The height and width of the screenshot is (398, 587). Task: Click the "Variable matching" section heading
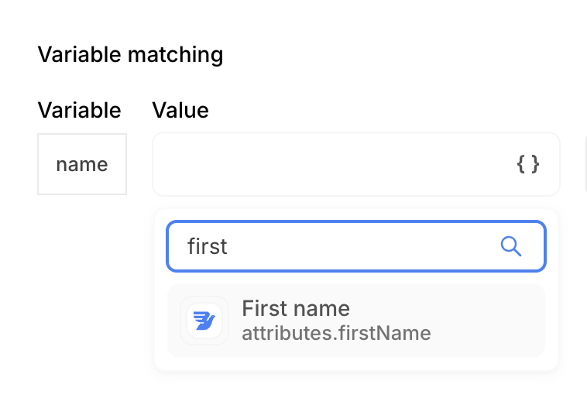click(130, 54)
